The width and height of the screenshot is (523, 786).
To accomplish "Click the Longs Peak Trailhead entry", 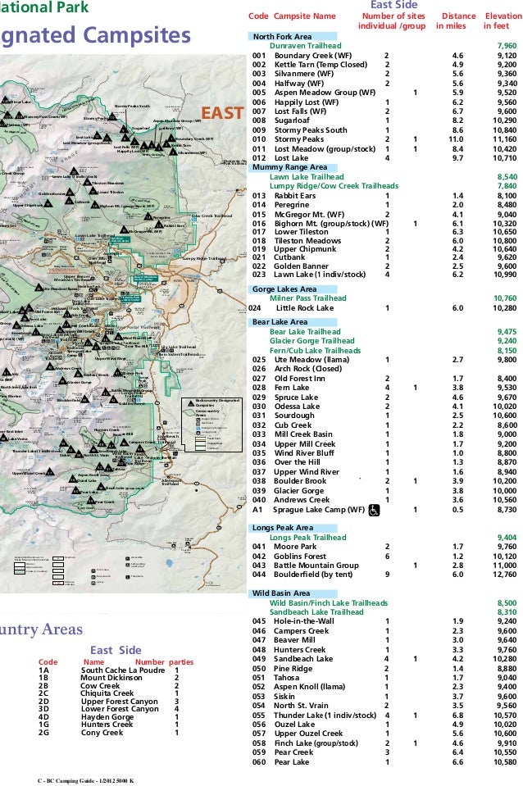I will [308, 538].
